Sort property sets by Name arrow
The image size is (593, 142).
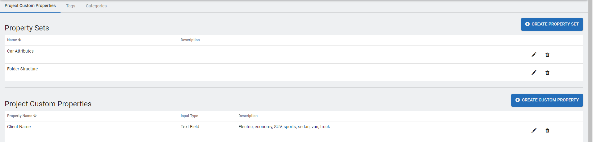(20, 40)
